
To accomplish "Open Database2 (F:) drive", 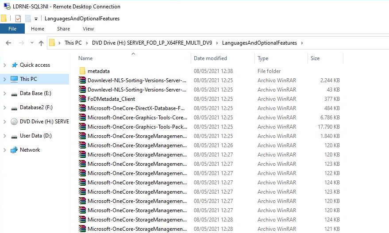I will [36, 107].
